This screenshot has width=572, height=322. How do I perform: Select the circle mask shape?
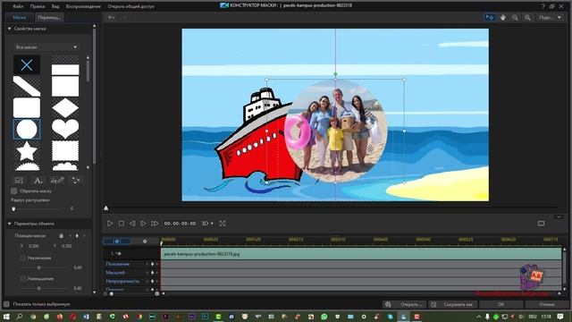pyautogui.click(x=27, y=129)
